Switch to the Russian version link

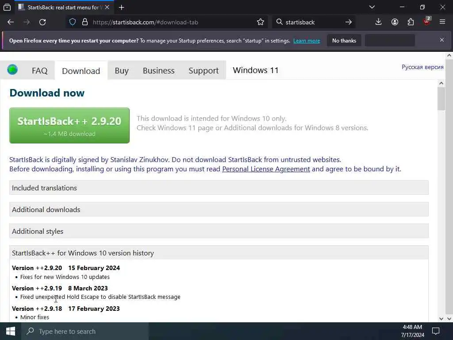click(422, 67)
